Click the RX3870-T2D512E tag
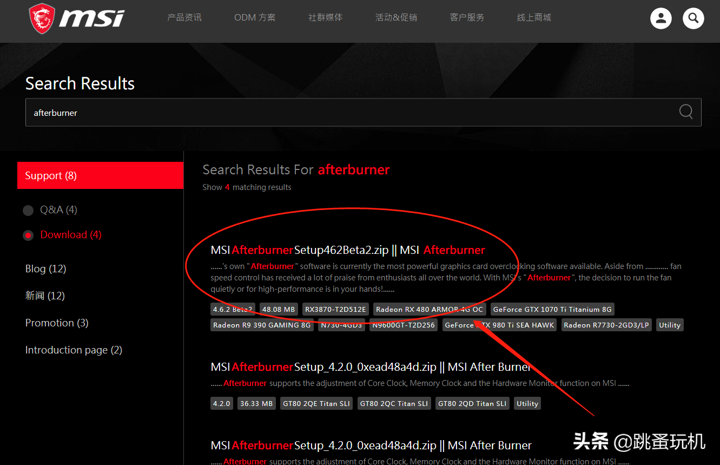 [x=335, y=309]
